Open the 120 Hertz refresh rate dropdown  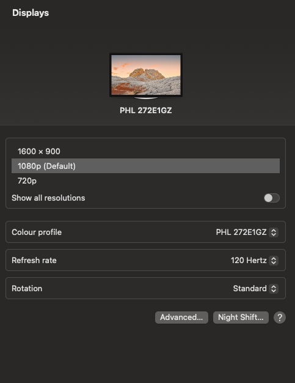point(254,261)
